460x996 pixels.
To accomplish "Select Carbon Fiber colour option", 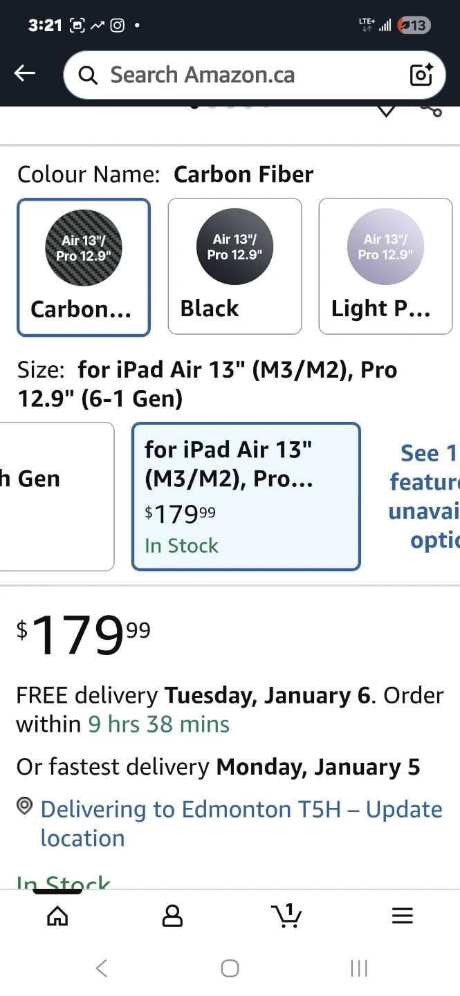I will (x=84, y=267).
